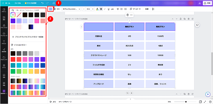Click the color search input field
213x104 pixels.
click(28, 10)
